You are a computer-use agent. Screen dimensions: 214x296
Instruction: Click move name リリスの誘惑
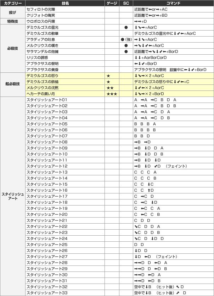tap(37, 57)
